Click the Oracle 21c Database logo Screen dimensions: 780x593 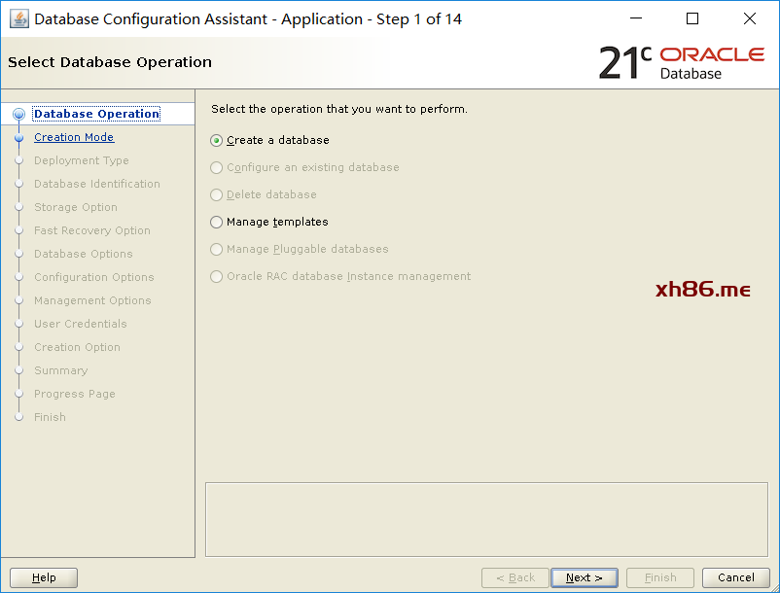point(681,62)
